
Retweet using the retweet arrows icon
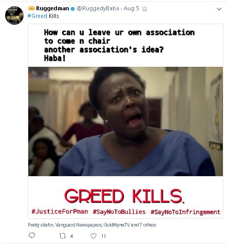(x=63, y=236)
